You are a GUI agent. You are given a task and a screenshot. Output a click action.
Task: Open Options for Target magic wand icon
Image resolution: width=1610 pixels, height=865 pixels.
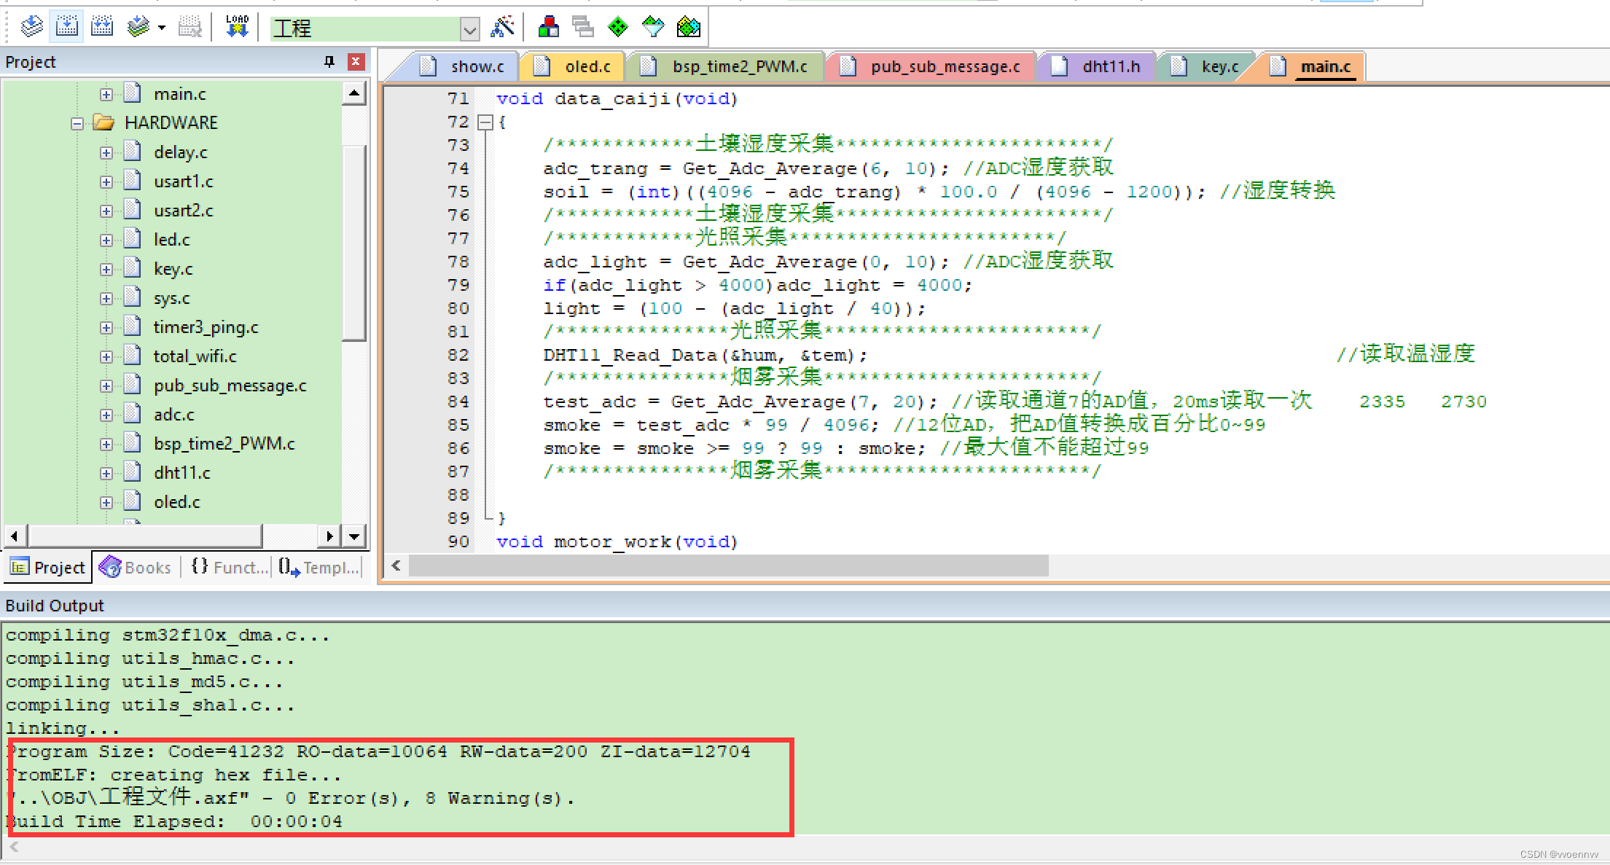[x=502, y=27]
